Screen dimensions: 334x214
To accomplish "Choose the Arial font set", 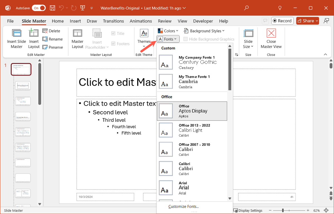I will pyautogui.click(x=192, y=188).
